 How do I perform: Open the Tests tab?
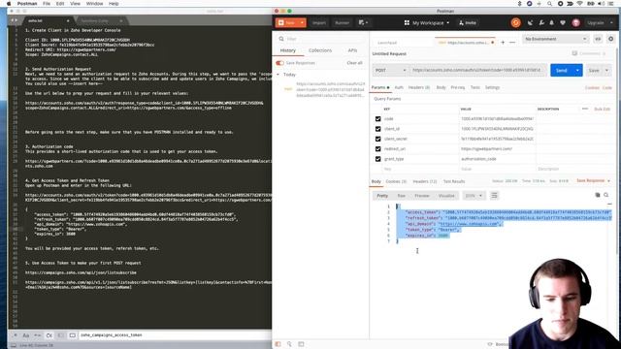point(475,87)
